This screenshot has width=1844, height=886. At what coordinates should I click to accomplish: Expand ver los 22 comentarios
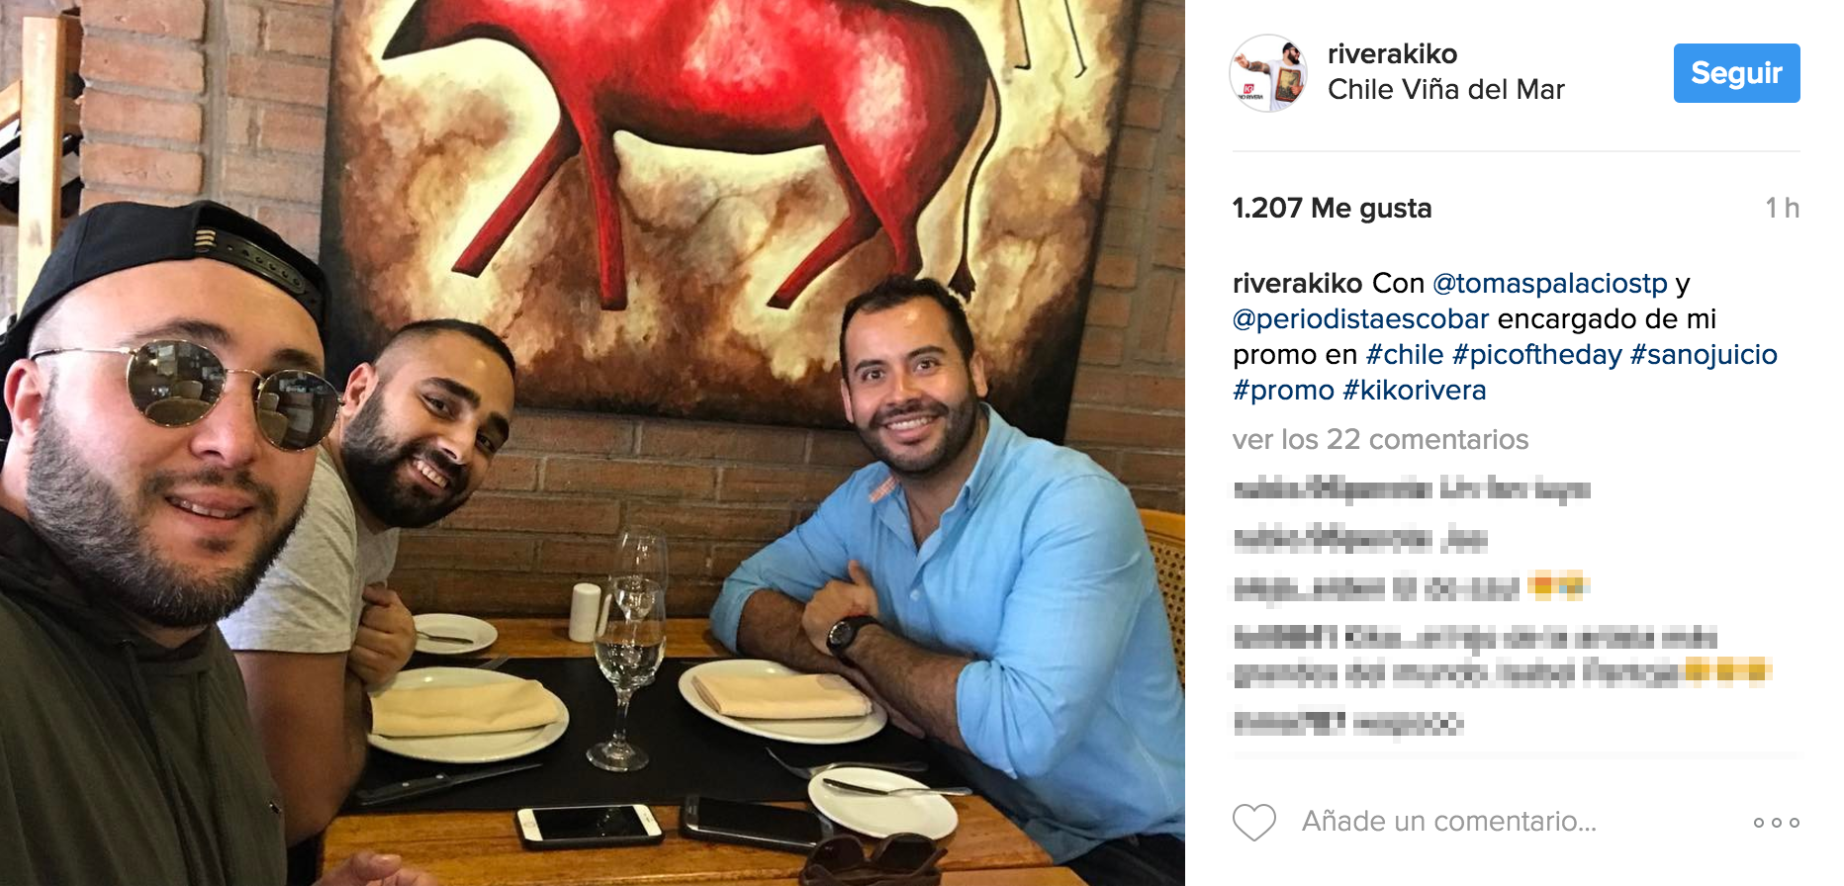pos(1380,439)
